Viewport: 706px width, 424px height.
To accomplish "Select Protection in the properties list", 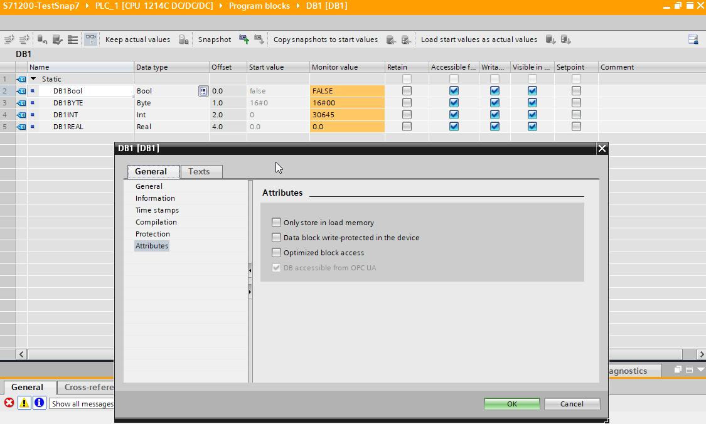I will point(152,234).
